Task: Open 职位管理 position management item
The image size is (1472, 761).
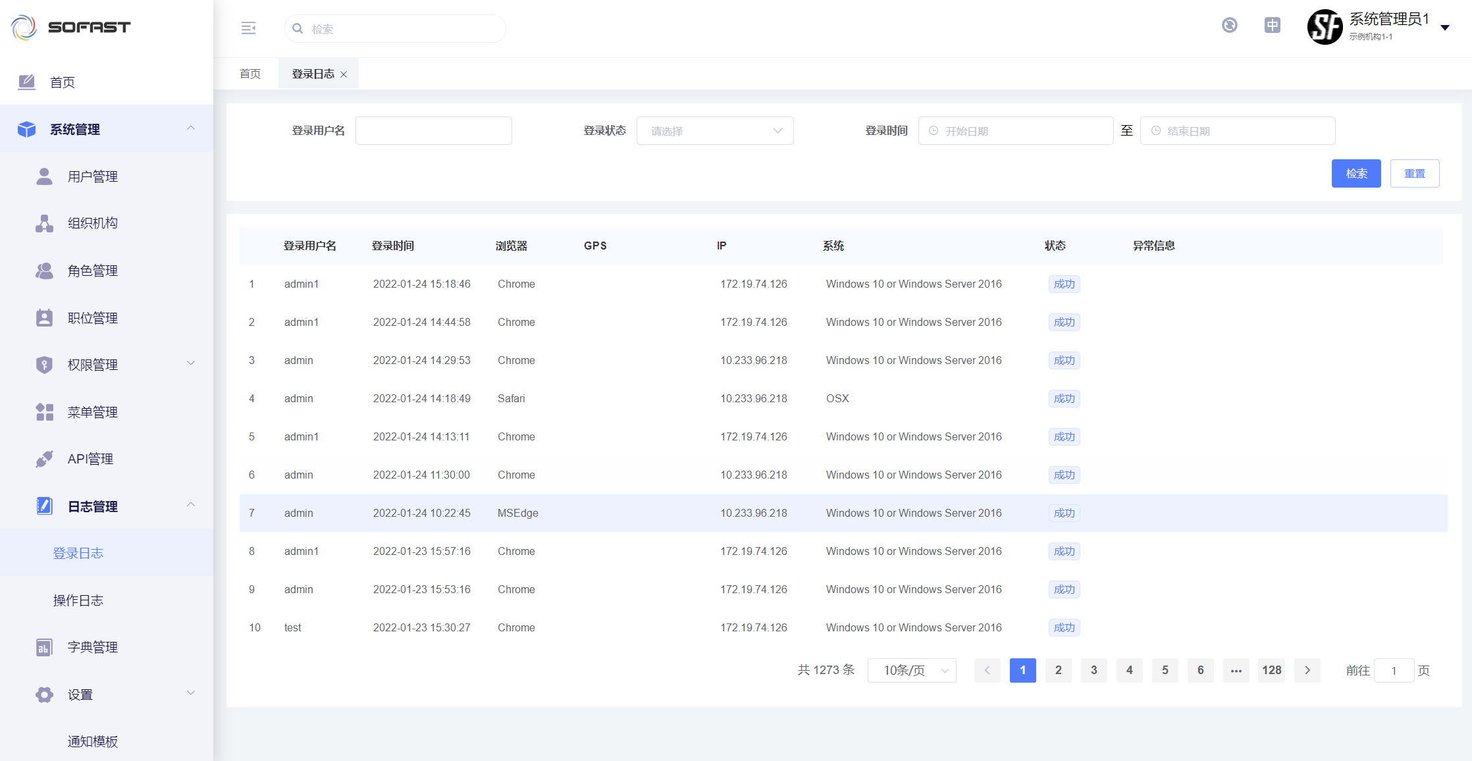Action: [92, 318]
